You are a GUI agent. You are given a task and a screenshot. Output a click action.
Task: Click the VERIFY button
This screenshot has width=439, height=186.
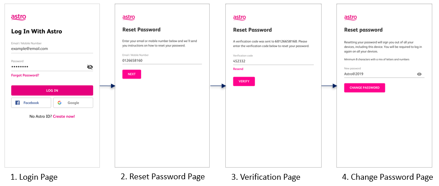tap(244, 81)
